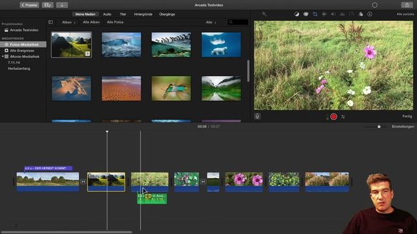Viewport: 417px width, 234px height.
Task: Open the noise reduction equalizer tool
Action: pyautogui.click(x=342, y=14)
